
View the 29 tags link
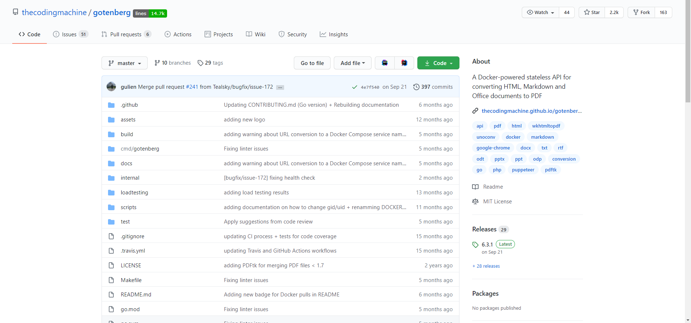click(x=210, y=63)
